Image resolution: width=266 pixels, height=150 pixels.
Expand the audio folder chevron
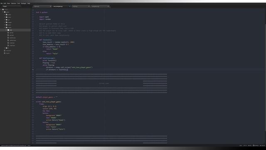point(5,15)
